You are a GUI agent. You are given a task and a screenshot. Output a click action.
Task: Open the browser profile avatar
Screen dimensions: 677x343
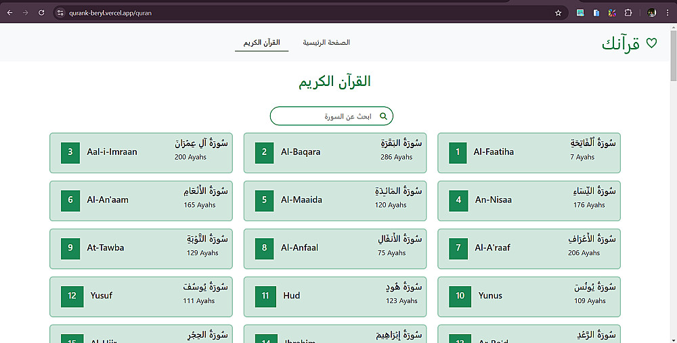(652, 13)
